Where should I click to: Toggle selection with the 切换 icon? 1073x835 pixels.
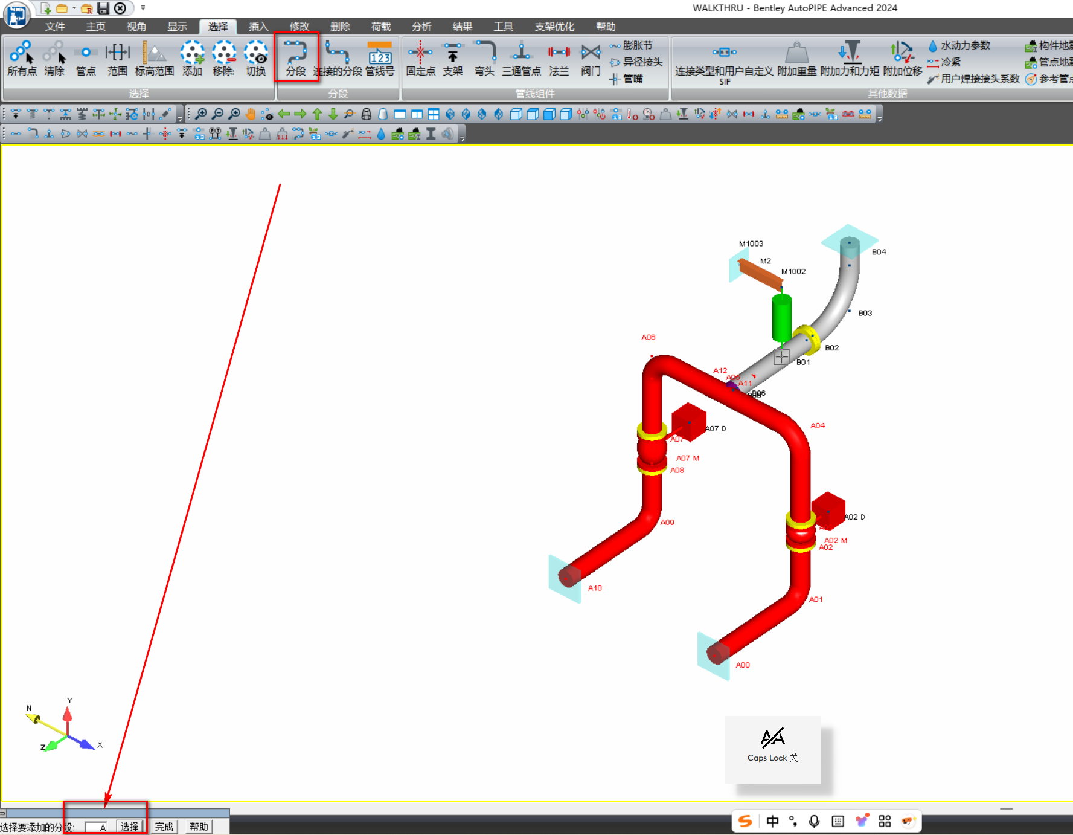tap(255, 58)
